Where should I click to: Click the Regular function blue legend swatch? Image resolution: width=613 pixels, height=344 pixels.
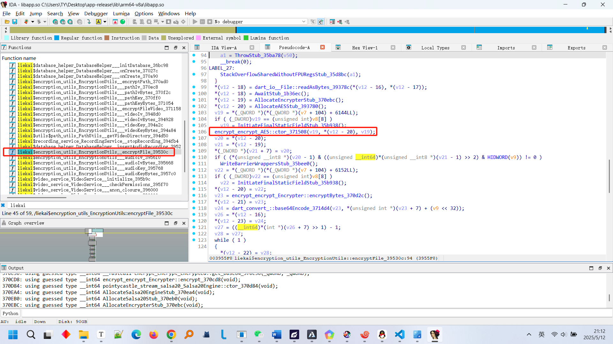tap(57, 38)
